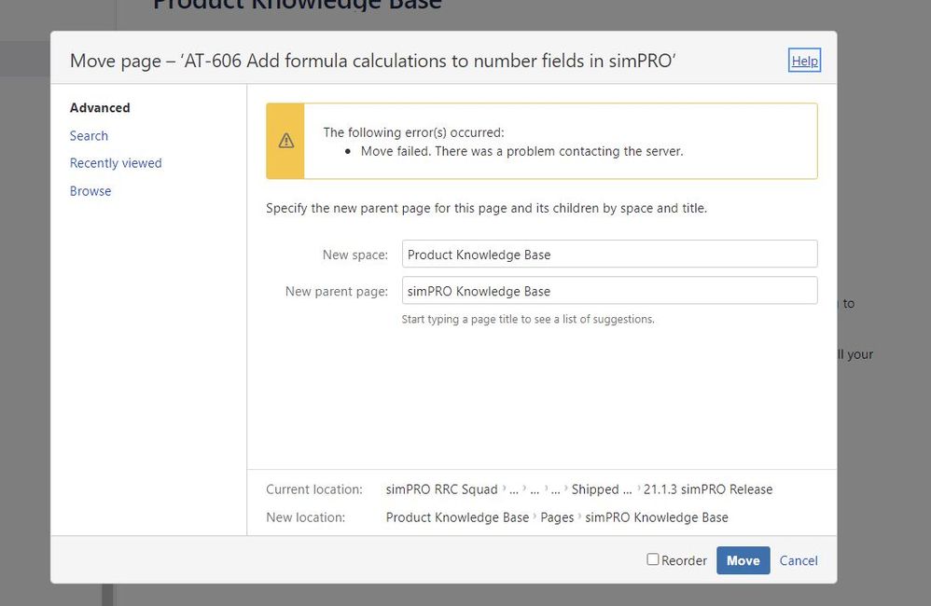This screenshot has height=606, width=931.
Task: Click the New space input field
Action: pos(610,254)
